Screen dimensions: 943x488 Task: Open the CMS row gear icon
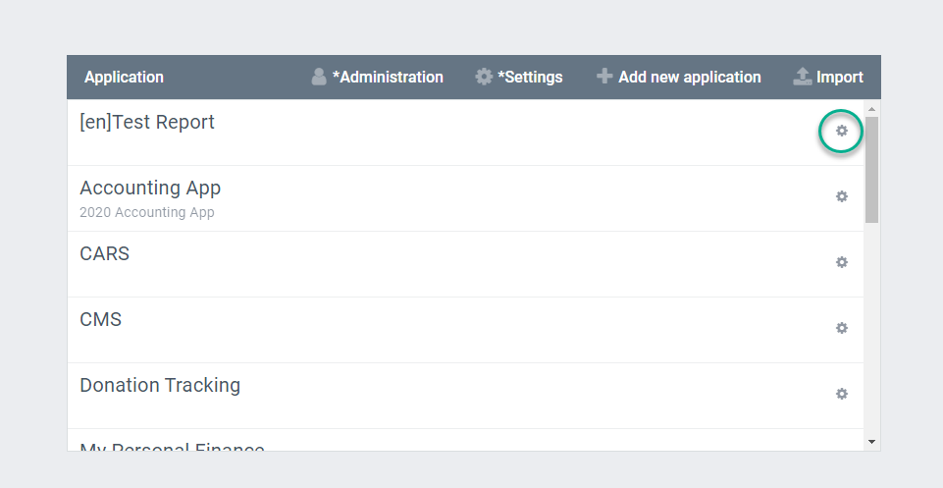(x=841, y=328)
